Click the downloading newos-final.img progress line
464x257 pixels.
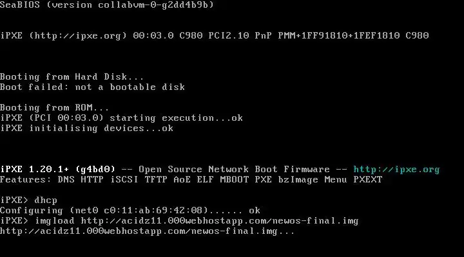tap(148, 231)
